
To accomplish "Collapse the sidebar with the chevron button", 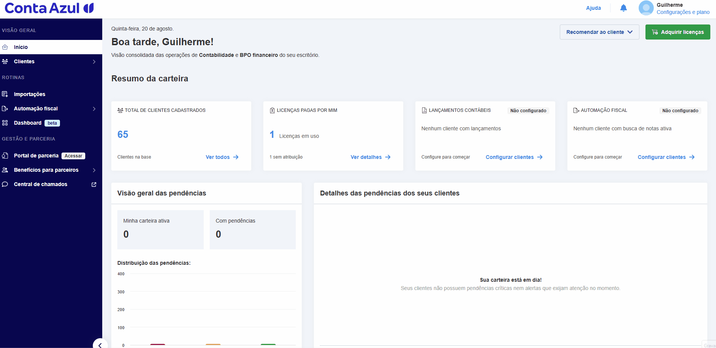I will (x=100, y=345).
